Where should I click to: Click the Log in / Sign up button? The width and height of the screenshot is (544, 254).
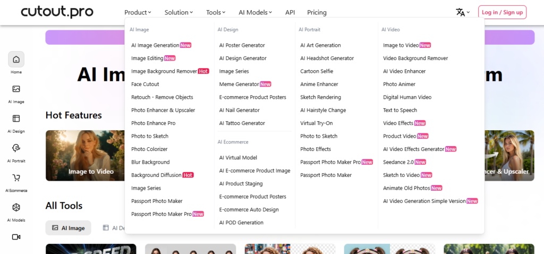tap(502, 12)
